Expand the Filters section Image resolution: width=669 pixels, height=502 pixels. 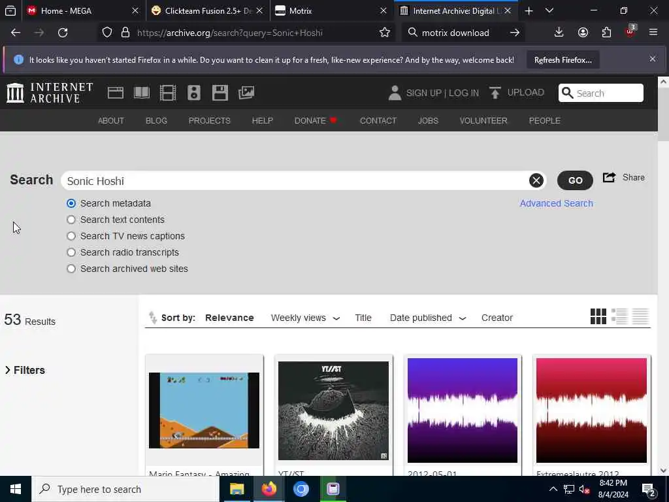[x=25, y=370]
